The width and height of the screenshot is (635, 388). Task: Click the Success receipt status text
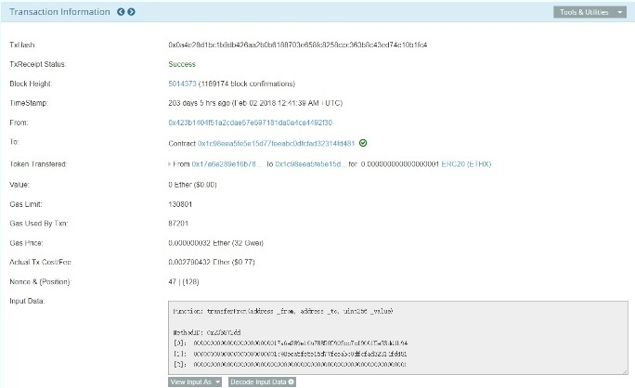[x=182, y=64]
